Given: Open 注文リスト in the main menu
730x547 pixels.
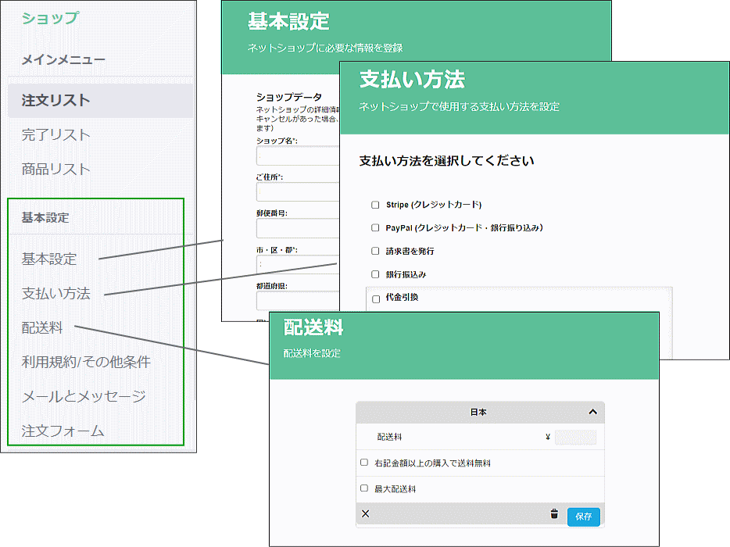Looking at the screenshot, I should (x=56, y=101).
